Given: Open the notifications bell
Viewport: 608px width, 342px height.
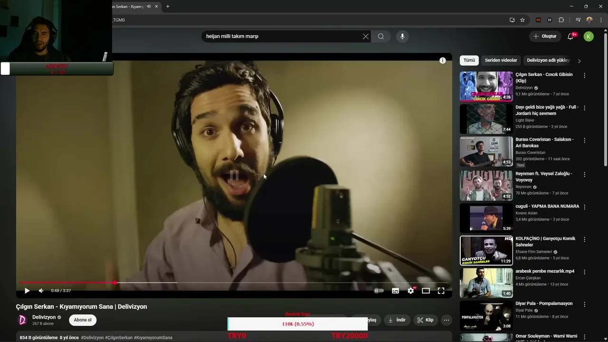Looking at the screenshot, I should point(571,36).
